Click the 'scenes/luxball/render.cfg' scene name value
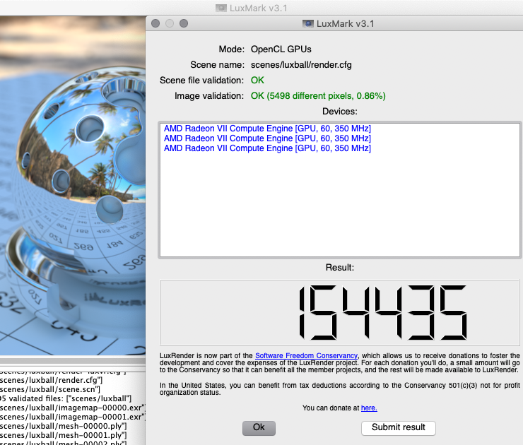The height and width of the screenshot is (445, 523). tap(301, 65)
